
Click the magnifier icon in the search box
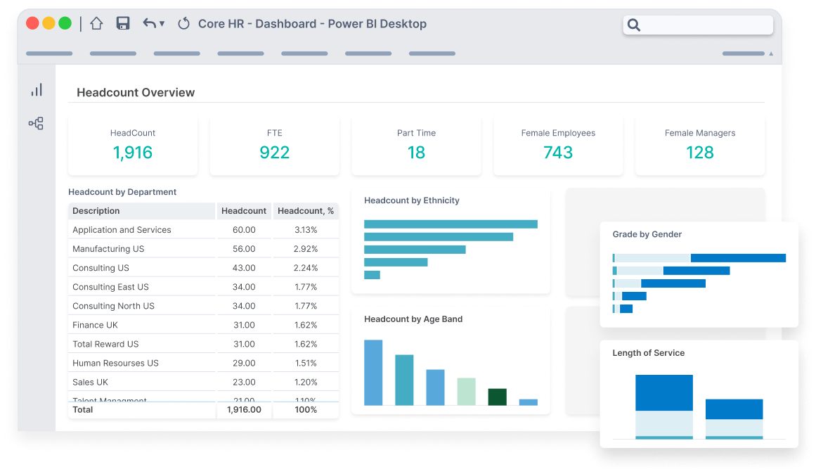pyautogui.click(x=633, y=24)
